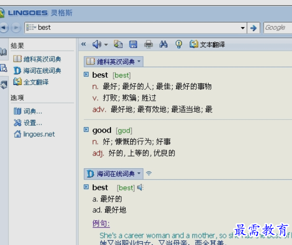
Task: Play pronunciation with the speaker icon
Action: (97, 45)
